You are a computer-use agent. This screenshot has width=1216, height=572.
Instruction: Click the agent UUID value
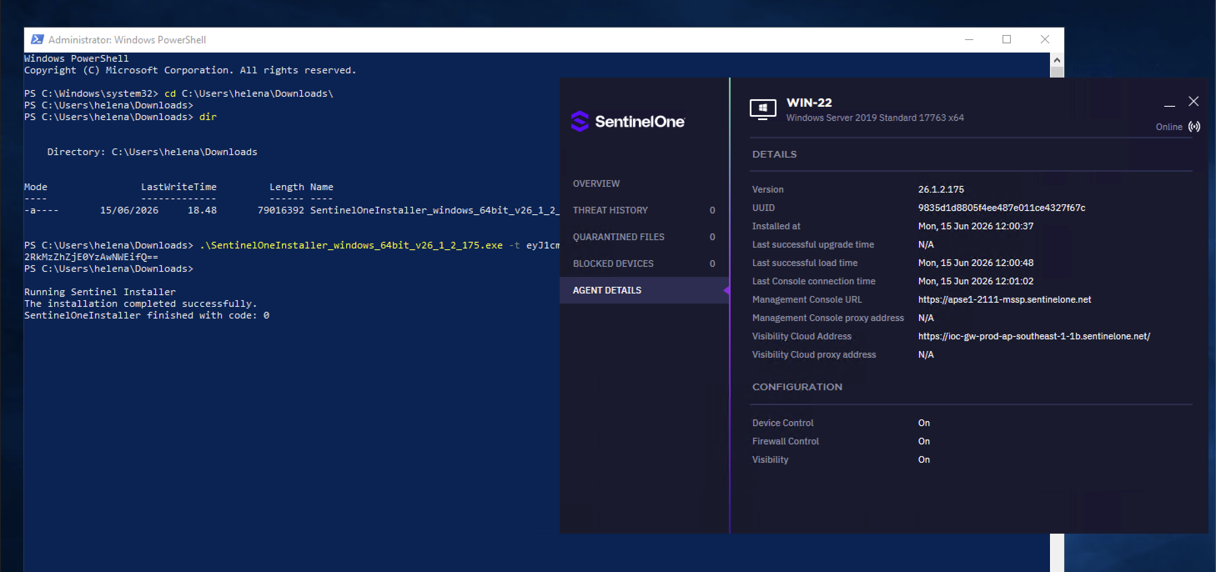click(1001, 208)
